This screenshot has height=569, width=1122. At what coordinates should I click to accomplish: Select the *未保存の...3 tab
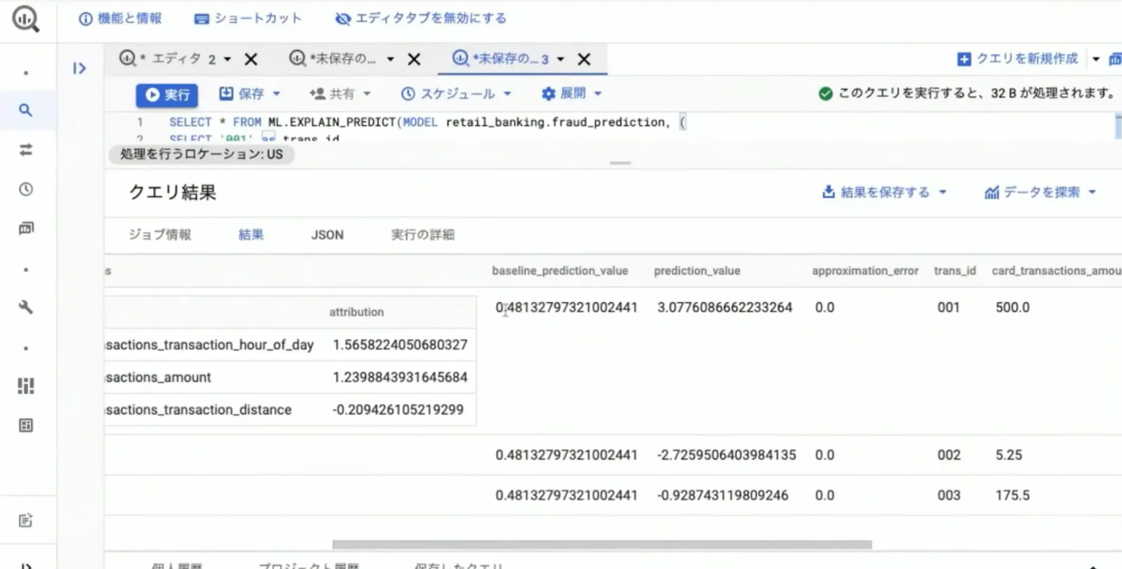(x=501, y=59)
